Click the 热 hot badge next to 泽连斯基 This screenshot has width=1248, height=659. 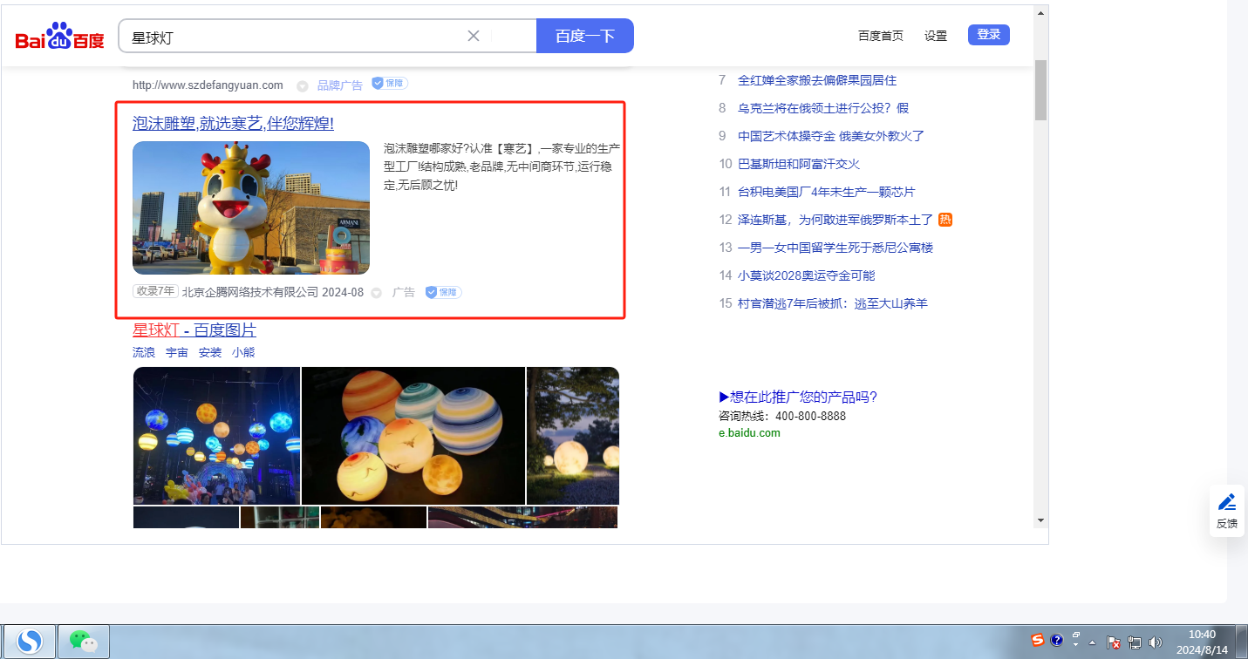[x=945, y=220]
